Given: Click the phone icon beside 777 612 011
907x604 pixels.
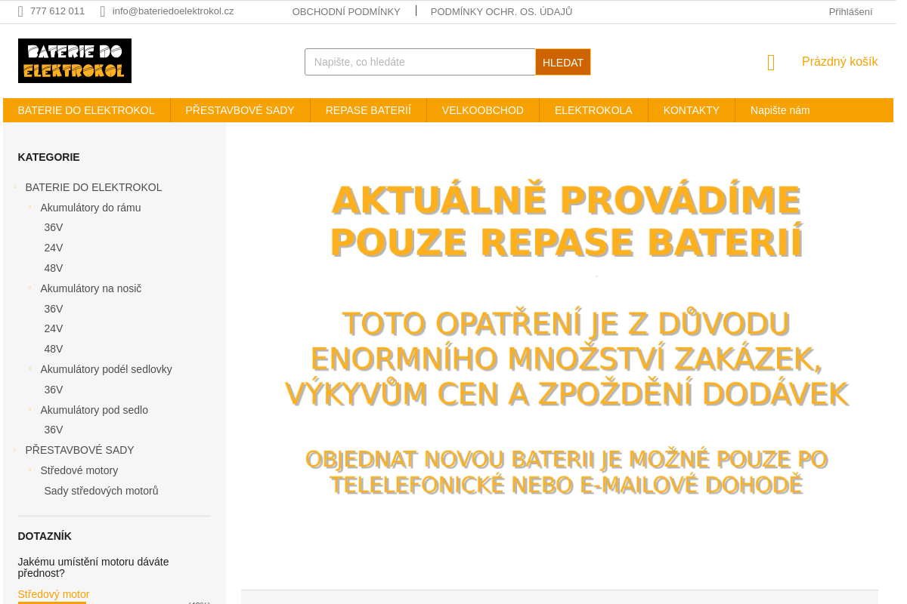Looking at the screenshot, I should 20,11.
